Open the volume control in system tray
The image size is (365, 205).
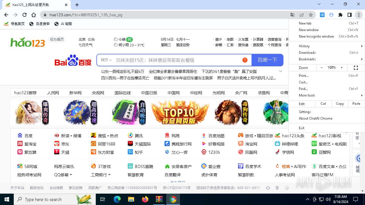click(x=328, y=199)
